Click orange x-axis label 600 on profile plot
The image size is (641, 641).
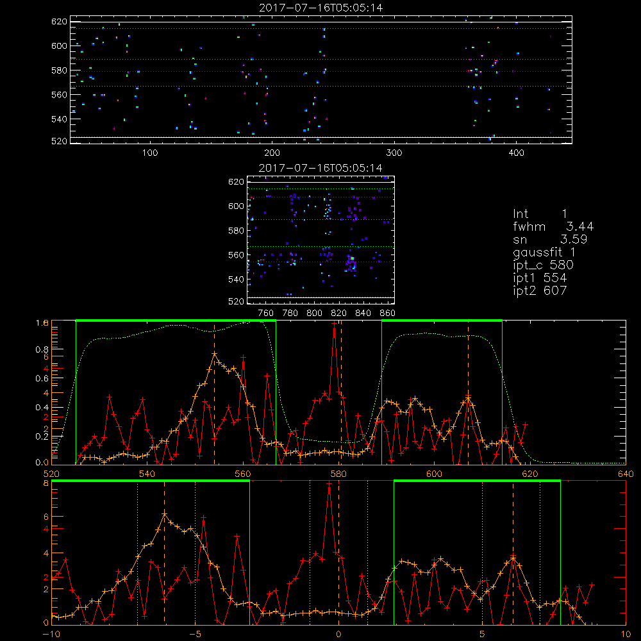pyautogui.click(x=434, y=474)
